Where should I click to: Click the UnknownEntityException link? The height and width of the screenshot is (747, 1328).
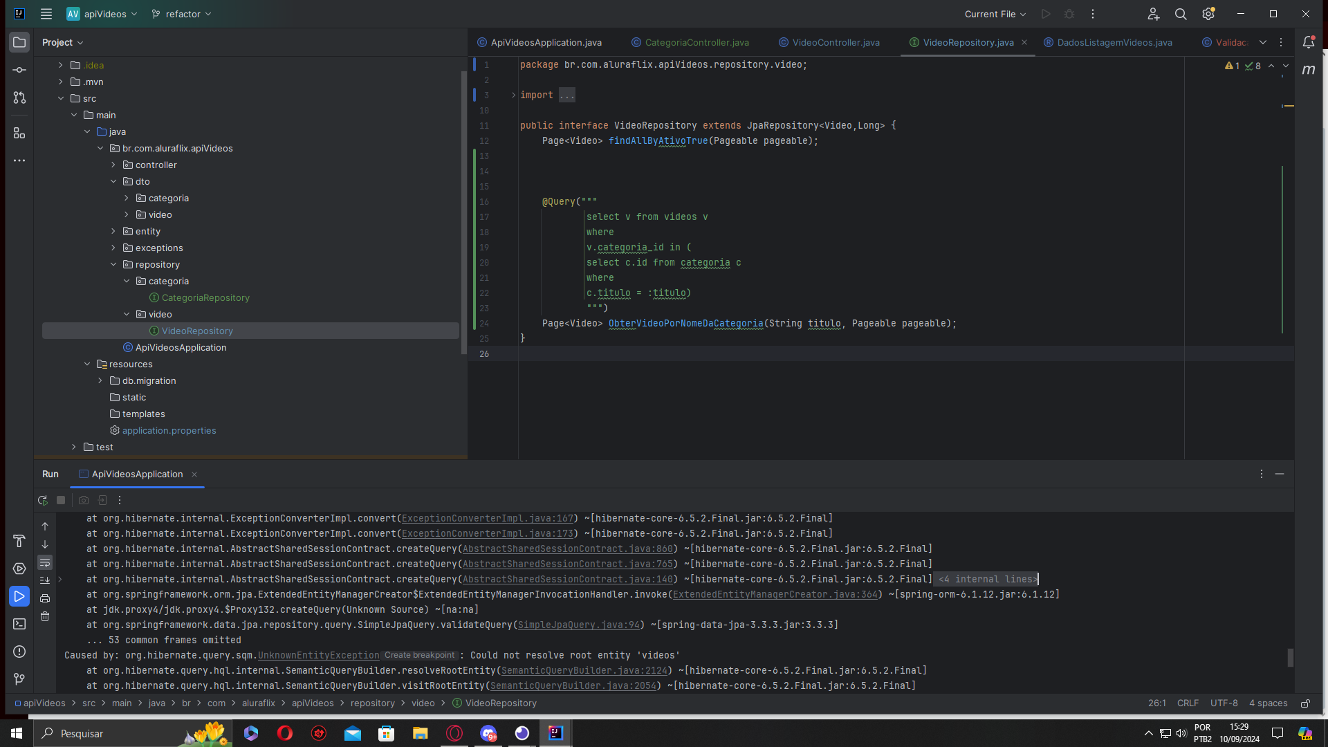319,655
